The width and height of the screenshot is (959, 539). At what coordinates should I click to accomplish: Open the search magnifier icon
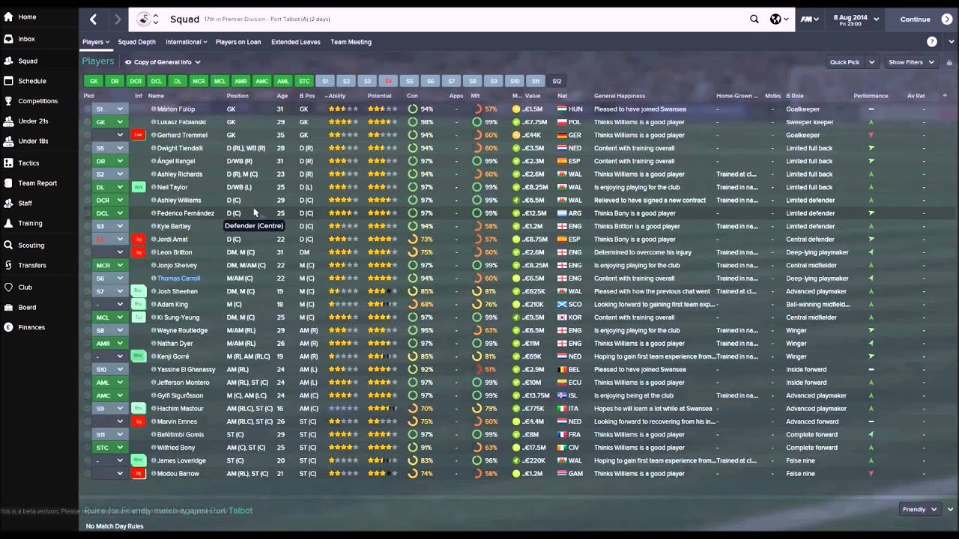(x=754, y=19)
